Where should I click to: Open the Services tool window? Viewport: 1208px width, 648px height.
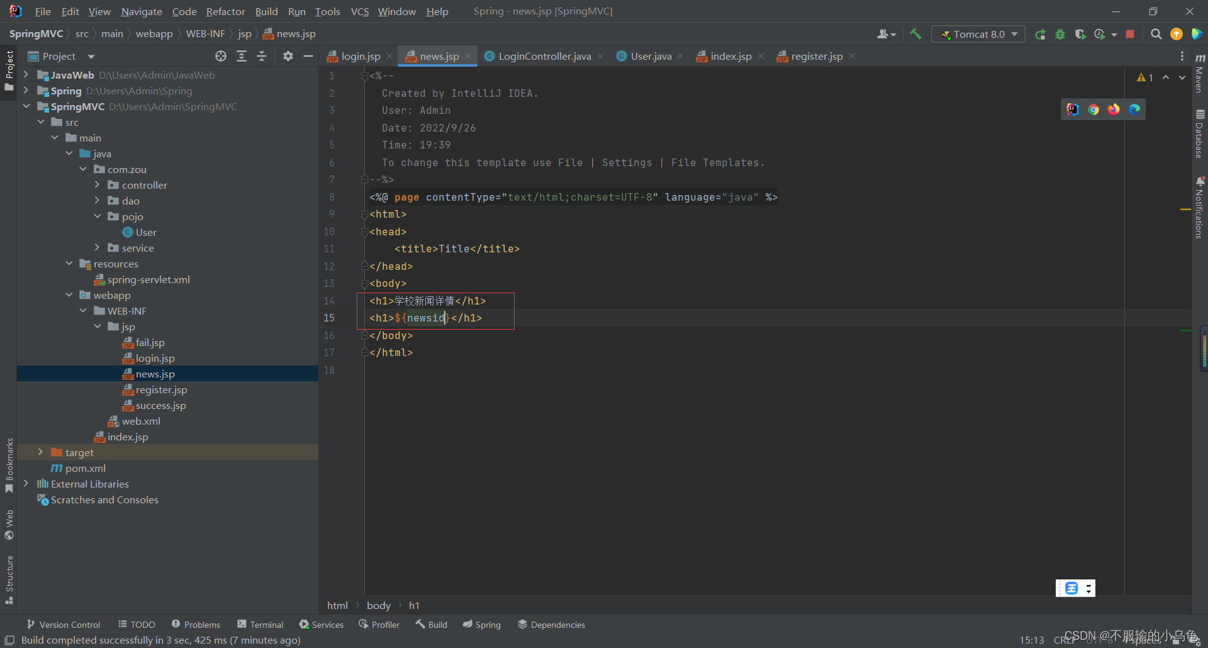click(322, 625)
